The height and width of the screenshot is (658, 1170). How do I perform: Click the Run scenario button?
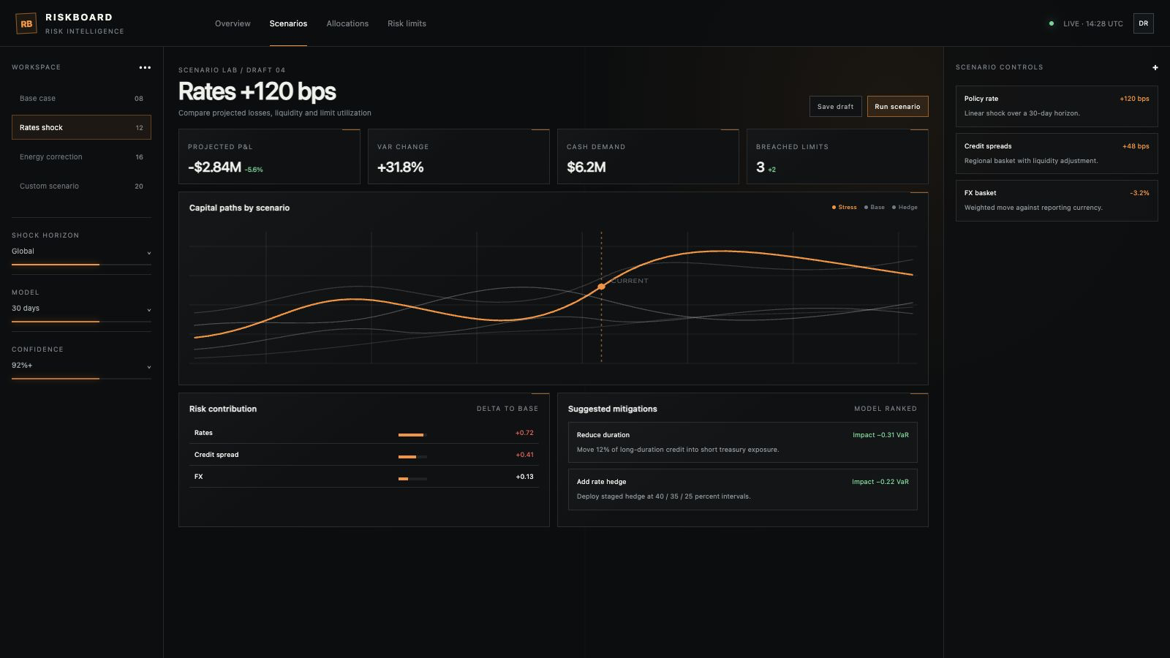point(897,107)
